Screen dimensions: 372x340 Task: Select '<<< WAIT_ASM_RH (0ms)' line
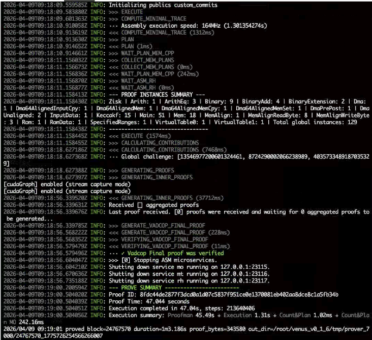tap(141, 87)
